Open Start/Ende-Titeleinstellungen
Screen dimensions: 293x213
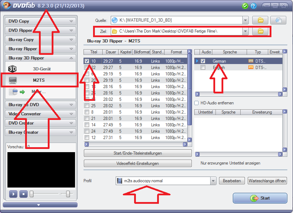pyautogui.click(x=138, y=153)
